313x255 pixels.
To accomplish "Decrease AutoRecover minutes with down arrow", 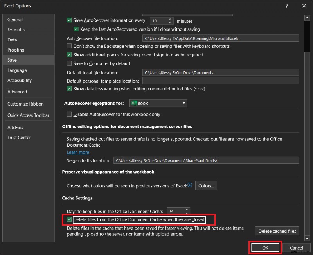I will (x=170, y=23).
